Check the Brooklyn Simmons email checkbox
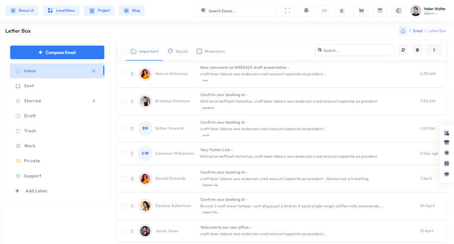This screenshot has width=454, height=244. point(124,101)
